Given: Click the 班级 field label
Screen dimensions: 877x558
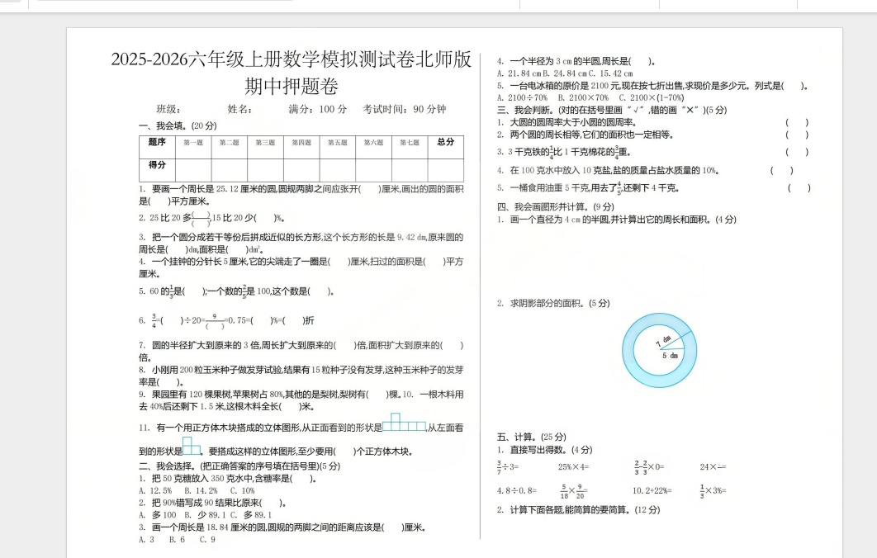Looking at the screenshot, I should pos(168,109).
